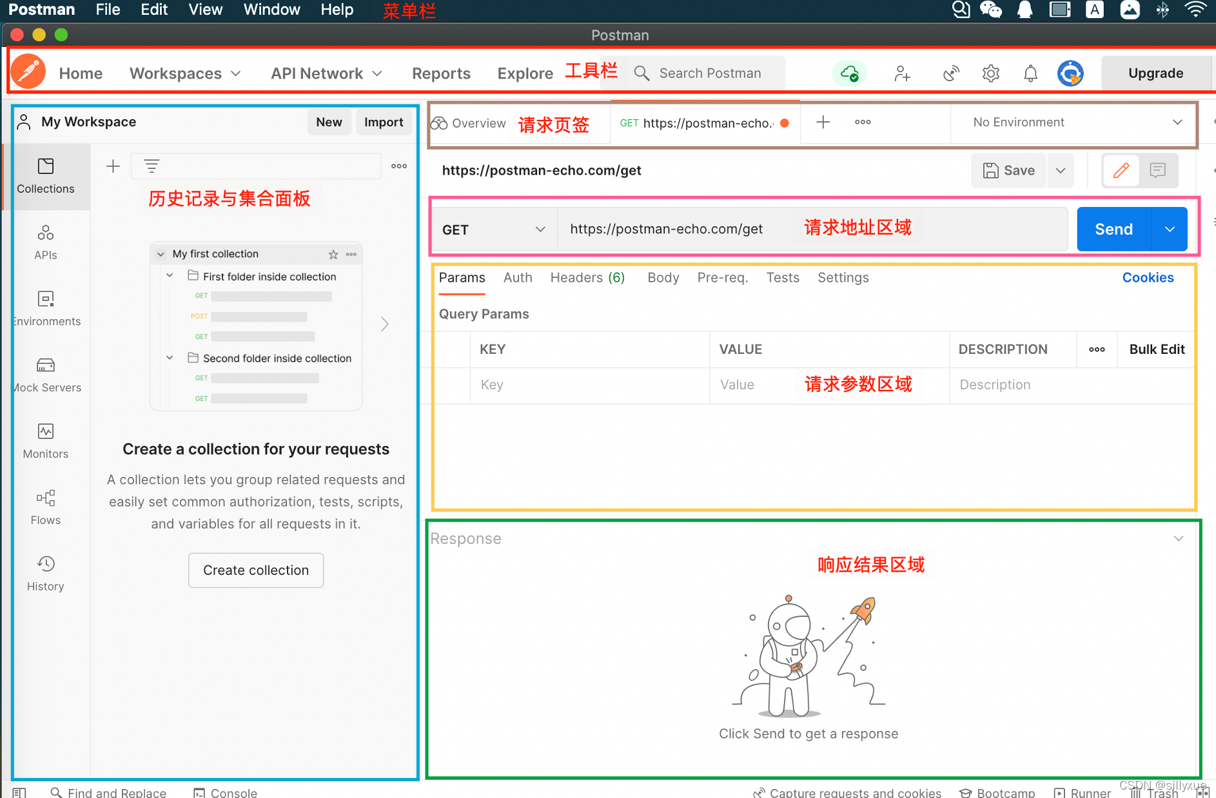Screen dimensions: 1216x798
Task: Click the Upgrade button
Action: click(x=1155, y=73)
